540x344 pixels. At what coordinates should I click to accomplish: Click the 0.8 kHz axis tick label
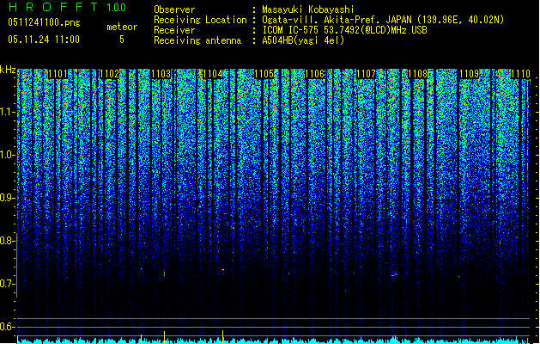(x=7, y=241)
